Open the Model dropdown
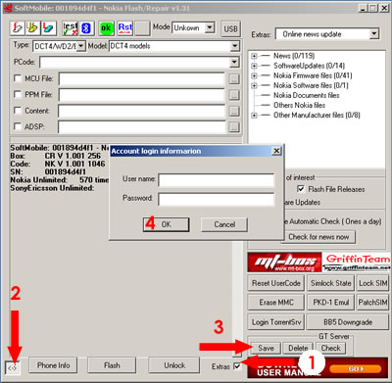 click(234, 46)
